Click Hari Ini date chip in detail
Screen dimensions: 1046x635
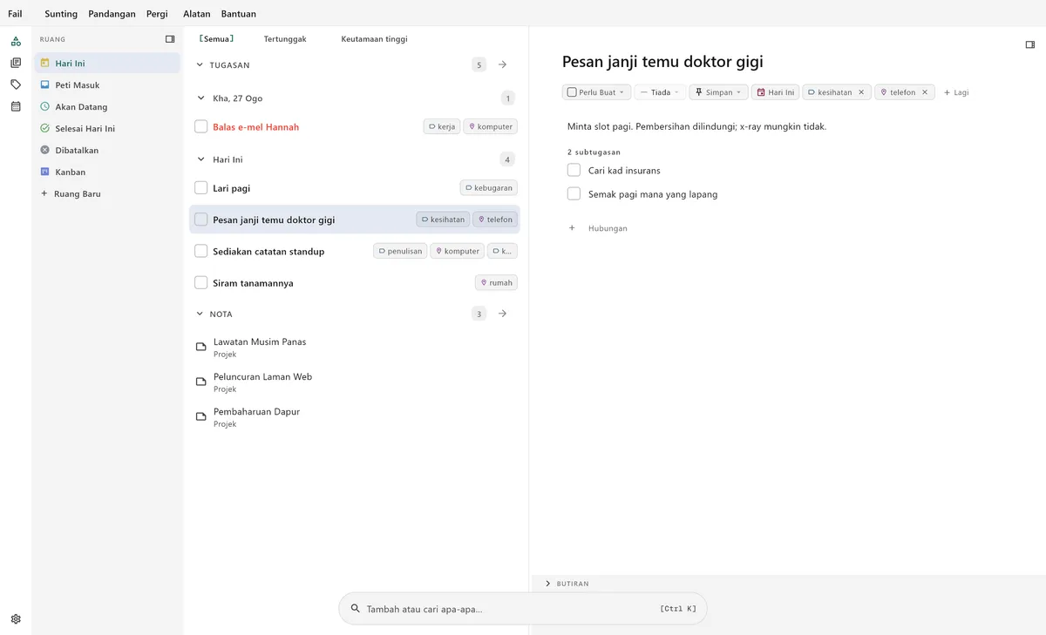pos(775,92)
